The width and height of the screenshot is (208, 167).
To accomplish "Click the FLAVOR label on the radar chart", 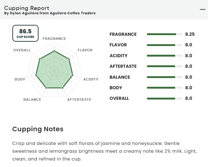I will (85, 50).
